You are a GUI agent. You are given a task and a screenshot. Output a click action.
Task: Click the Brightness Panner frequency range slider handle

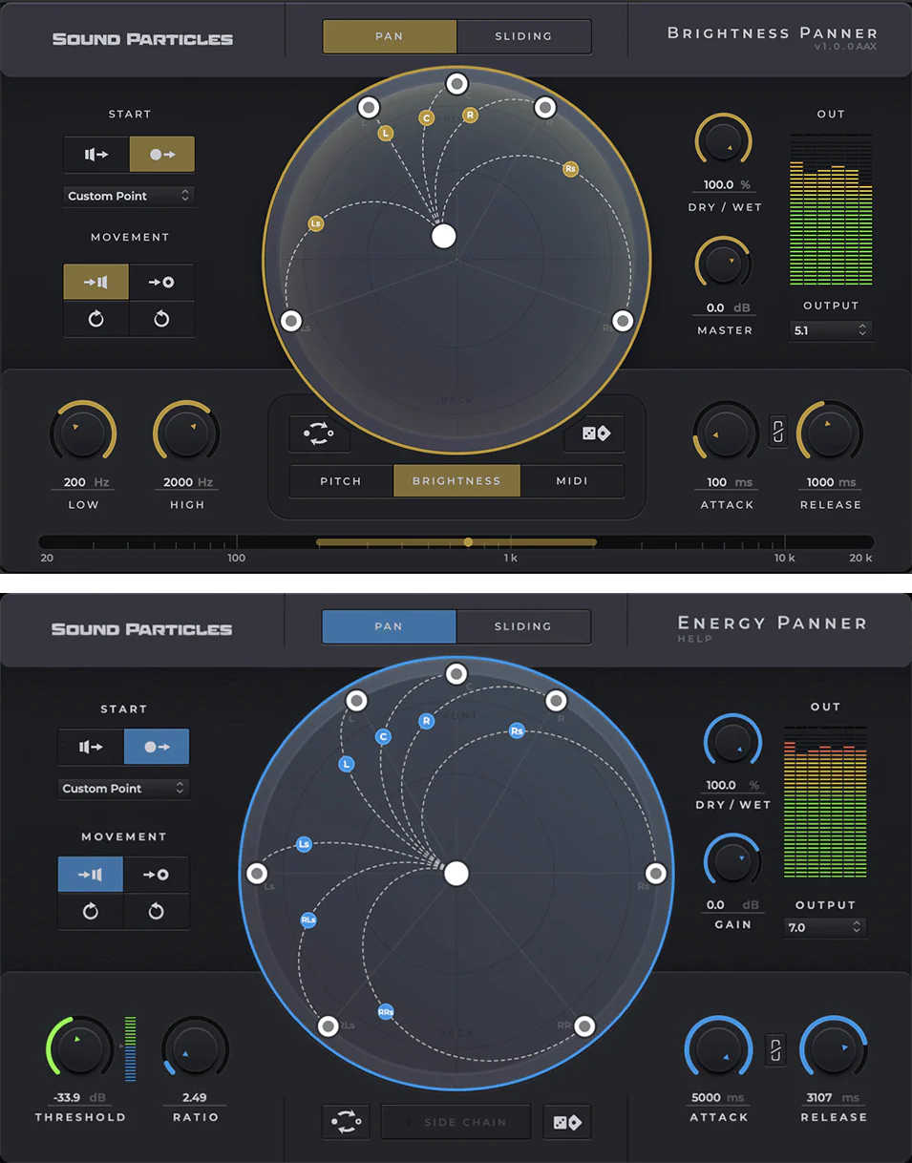coord(468,542)
